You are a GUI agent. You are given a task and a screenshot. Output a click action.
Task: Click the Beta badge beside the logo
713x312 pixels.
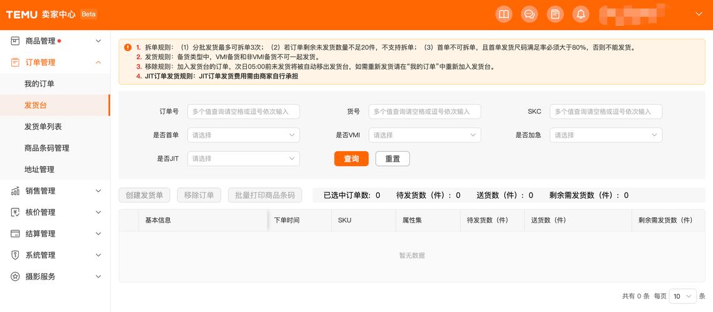(89, 14)
